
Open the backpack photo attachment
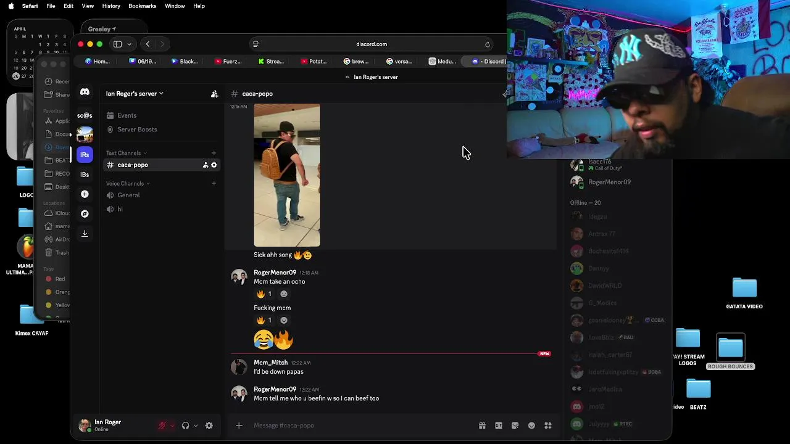287,175
